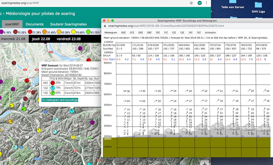
Task: Open the soarWRF tab
Action: pyautogui.click(x=12, y=24)
